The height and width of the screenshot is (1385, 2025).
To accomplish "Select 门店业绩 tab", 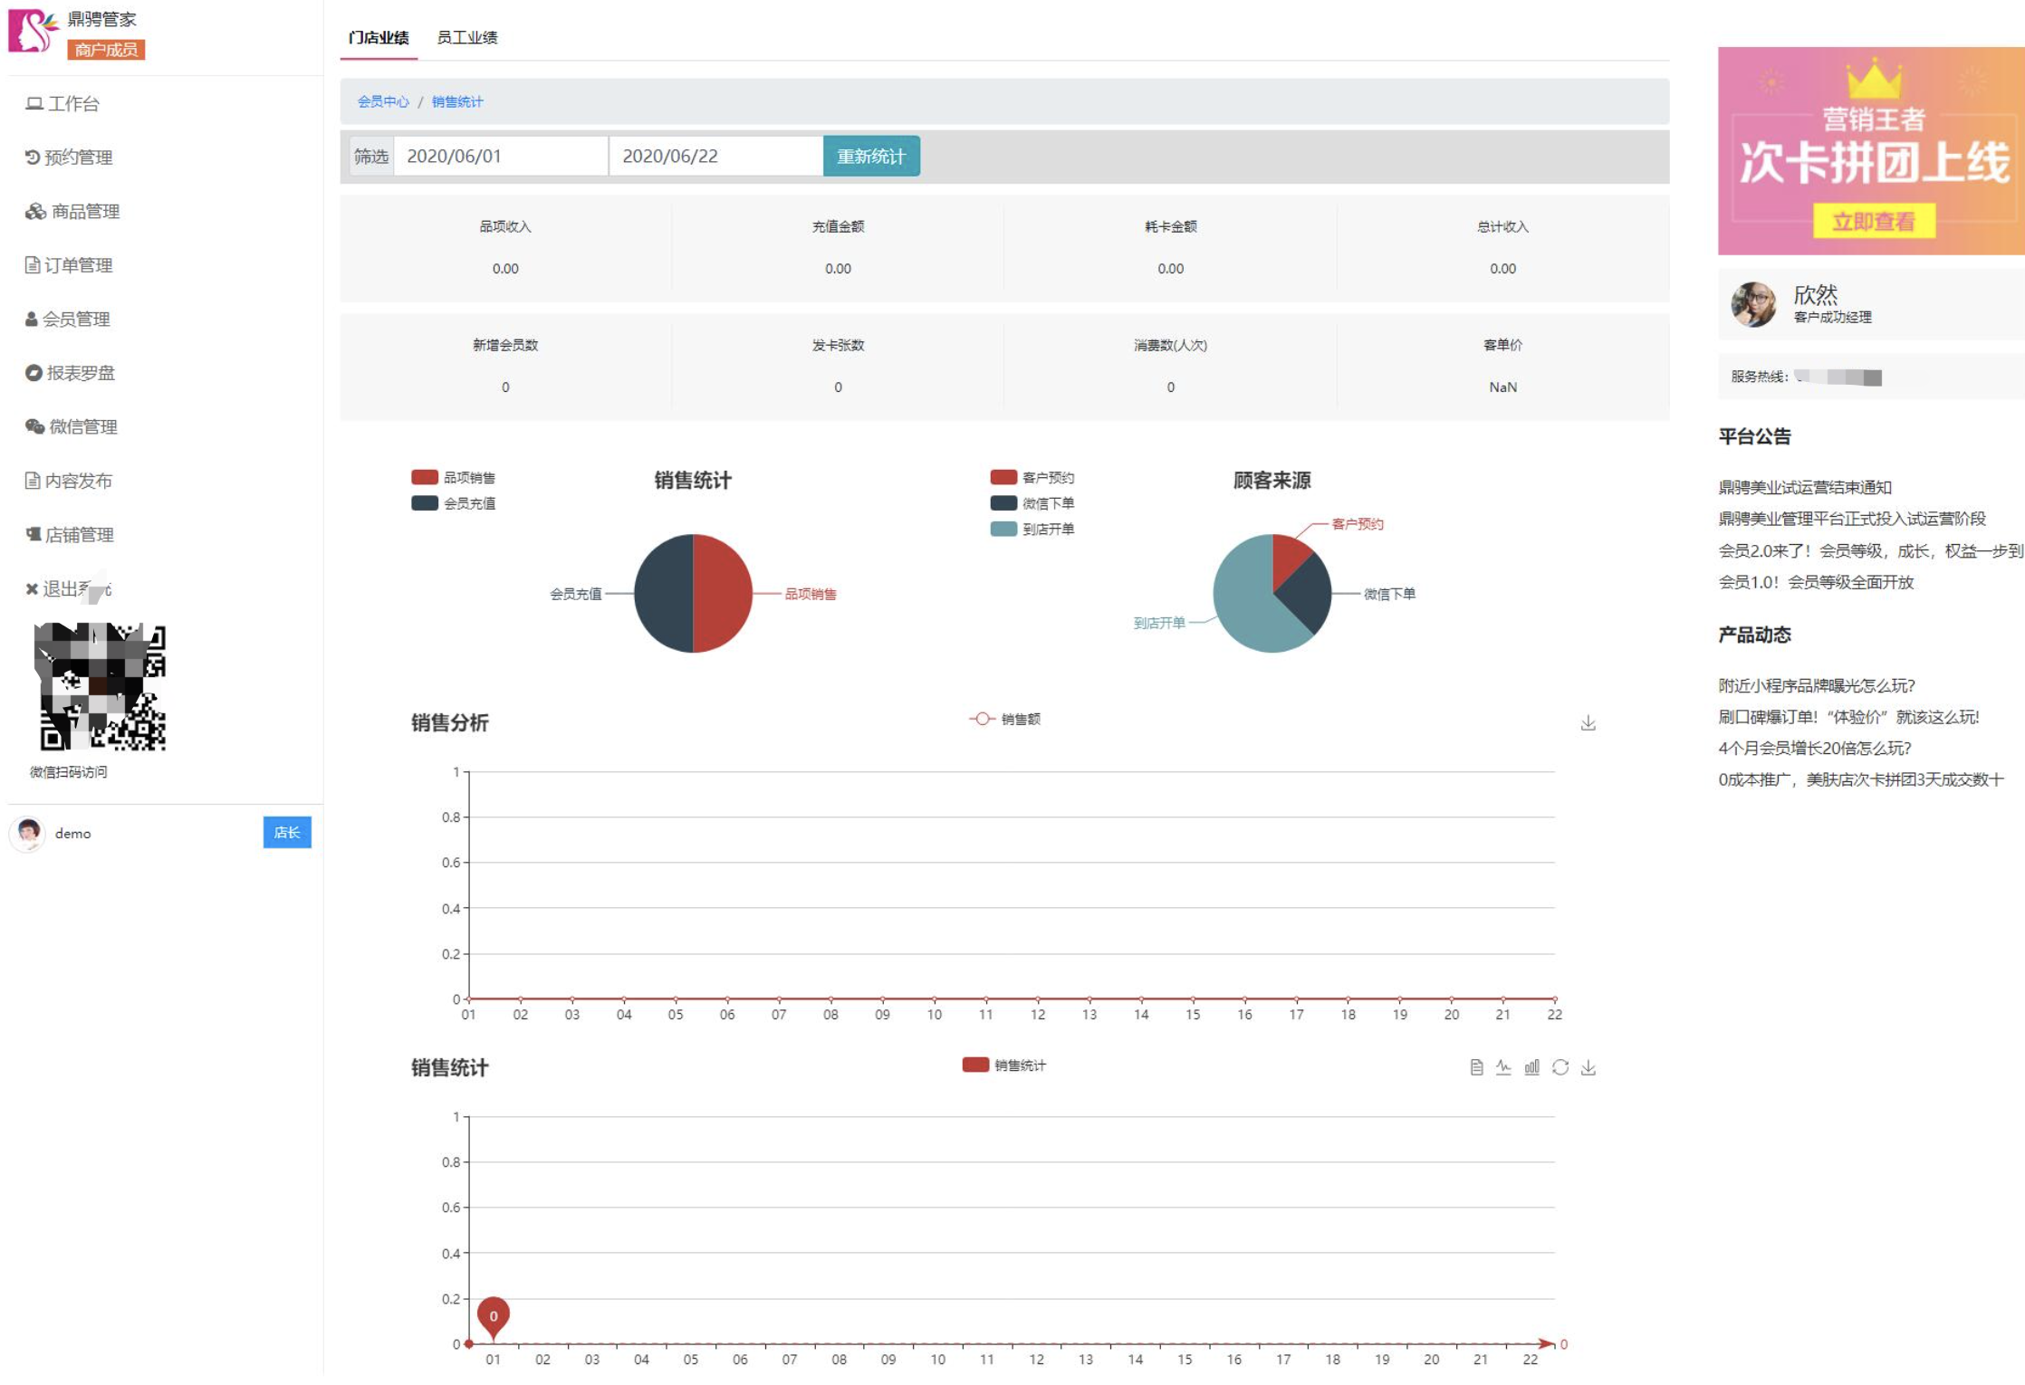I will 379,37.
